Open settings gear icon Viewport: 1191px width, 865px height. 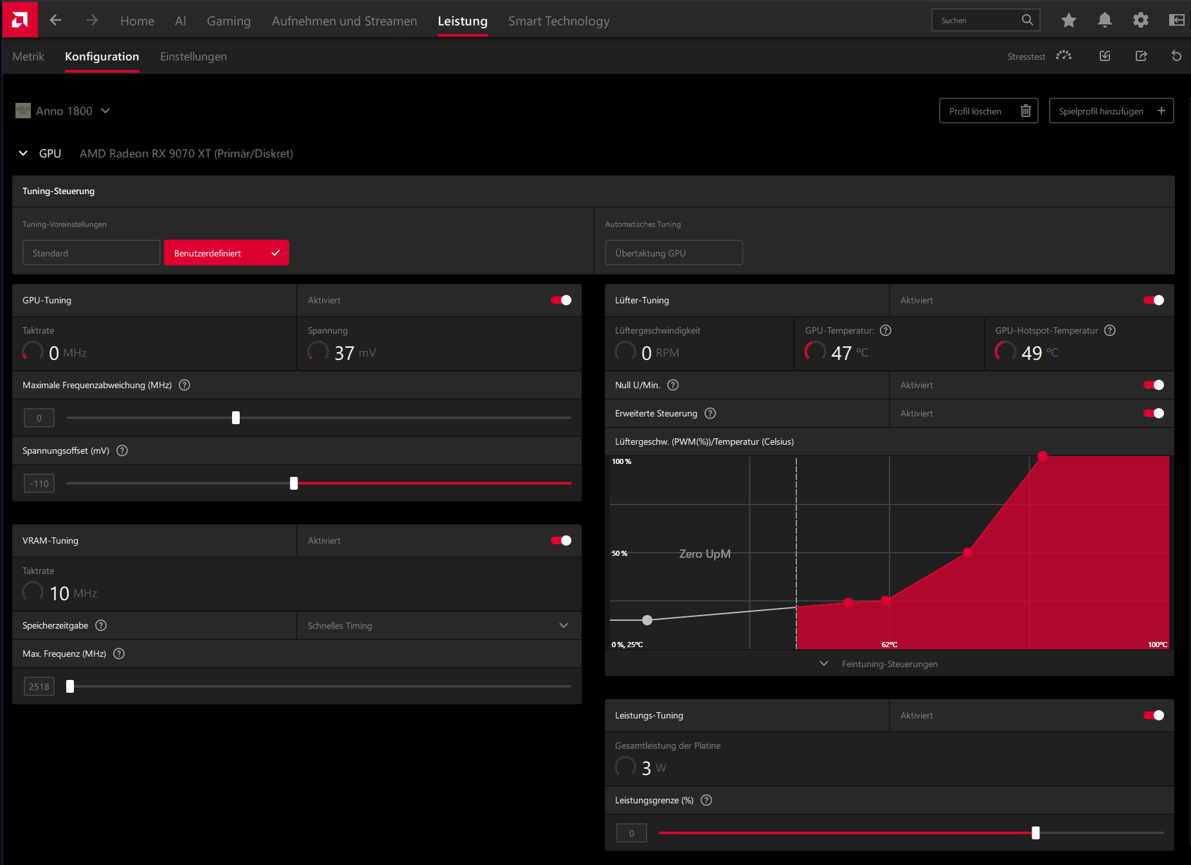coord(1141,21)
